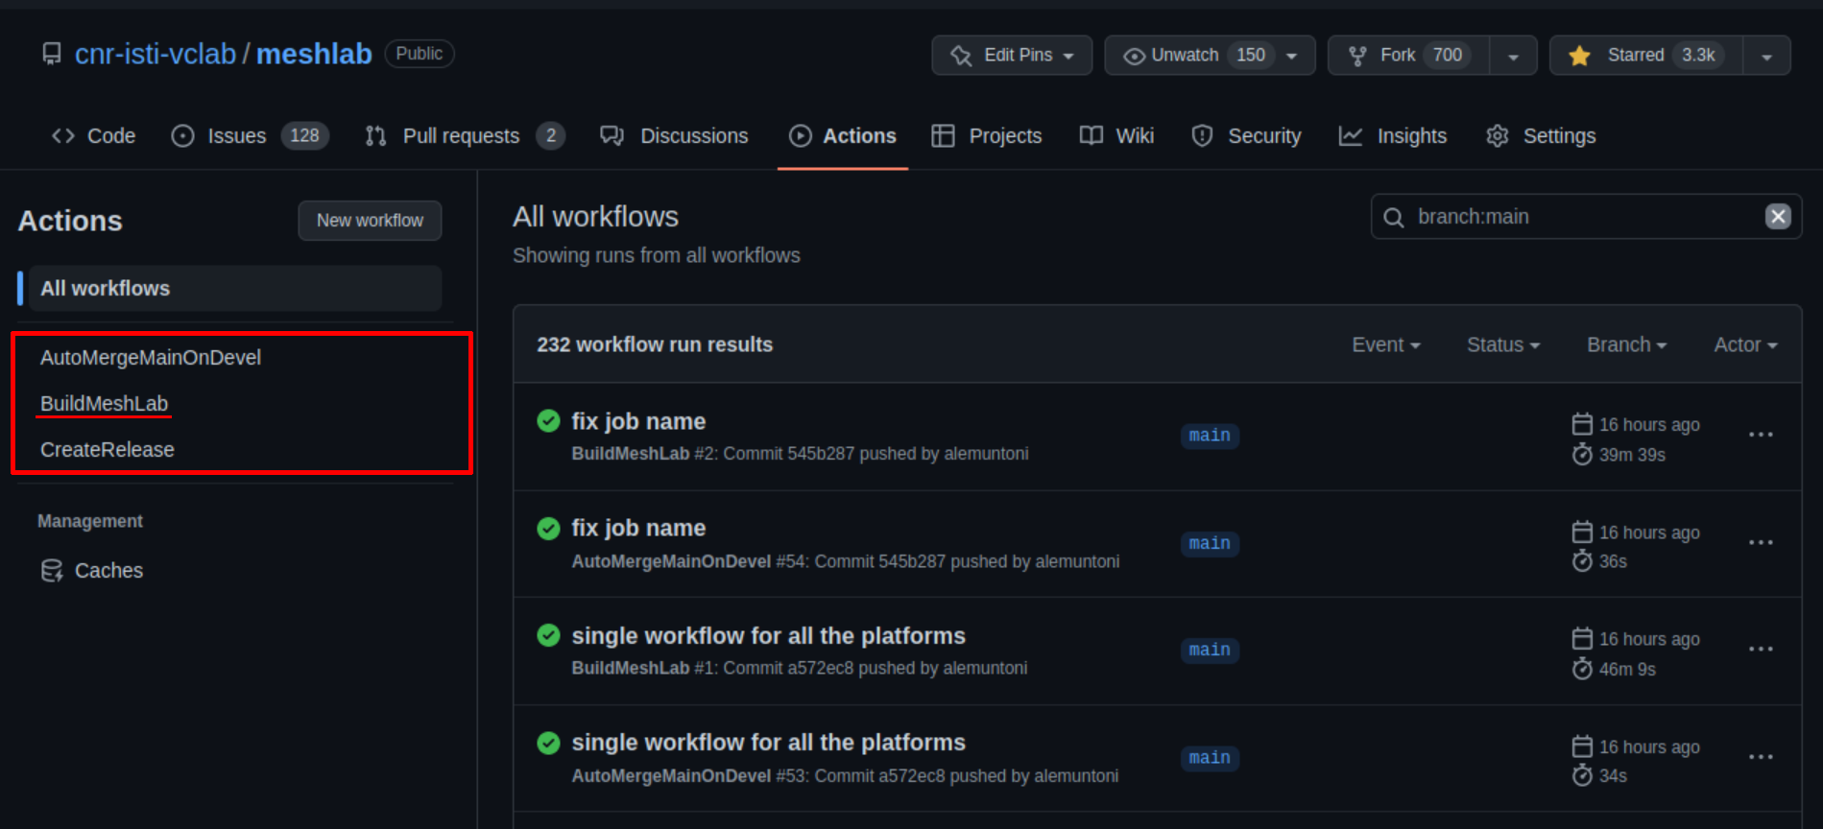Select the Actions tab
The width and height of the screenshot is (1823, 829).
pos(843,136)
